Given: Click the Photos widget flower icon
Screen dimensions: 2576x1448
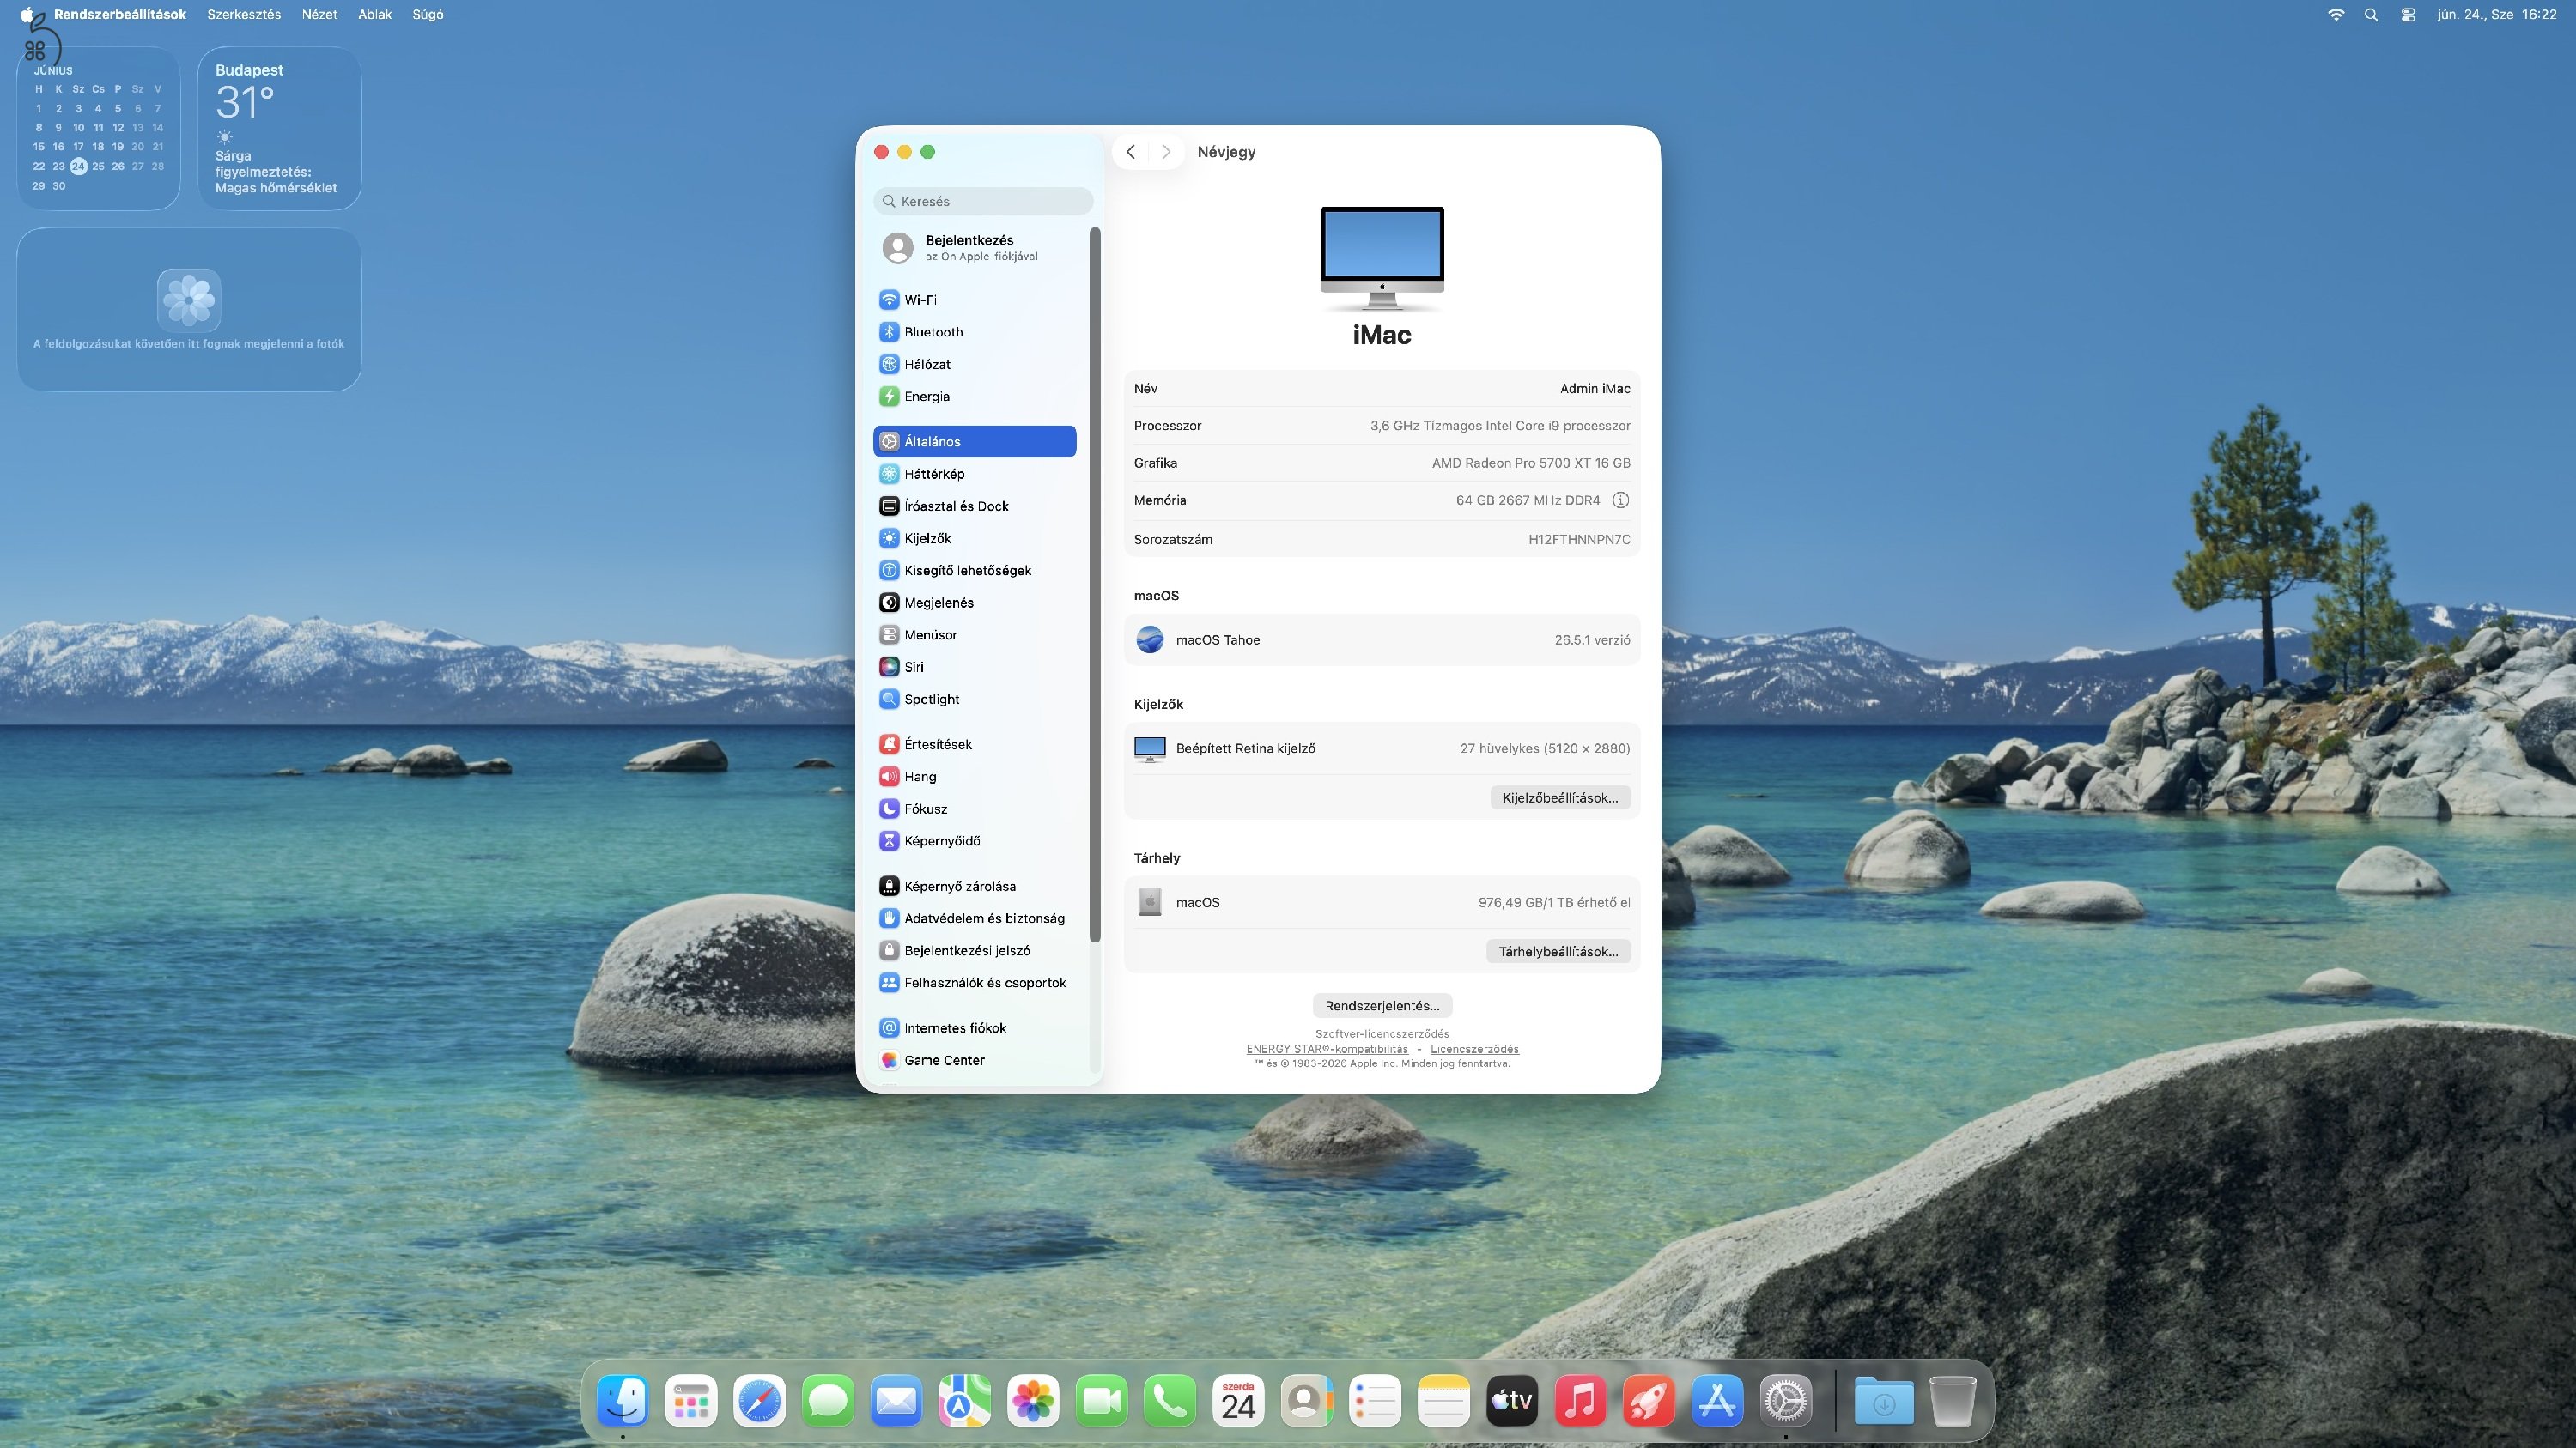Looking at the screenshot, I should (x=189, y=299).
